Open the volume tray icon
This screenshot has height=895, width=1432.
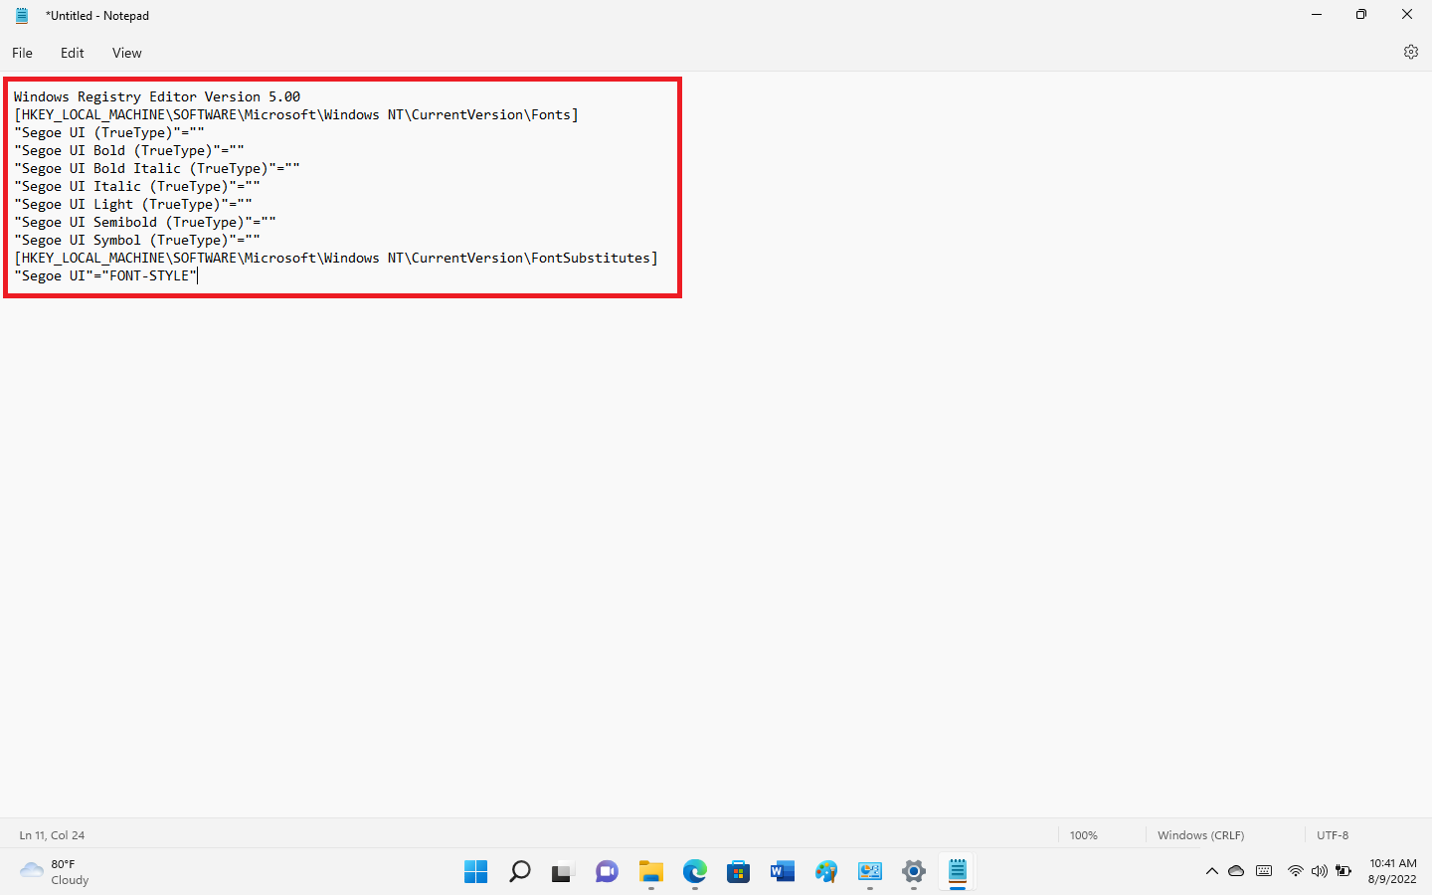point(1319,871)
